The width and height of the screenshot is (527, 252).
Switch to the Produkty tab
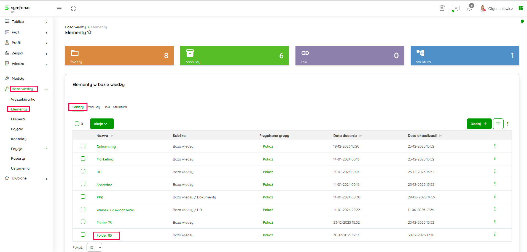pos(94,107)
